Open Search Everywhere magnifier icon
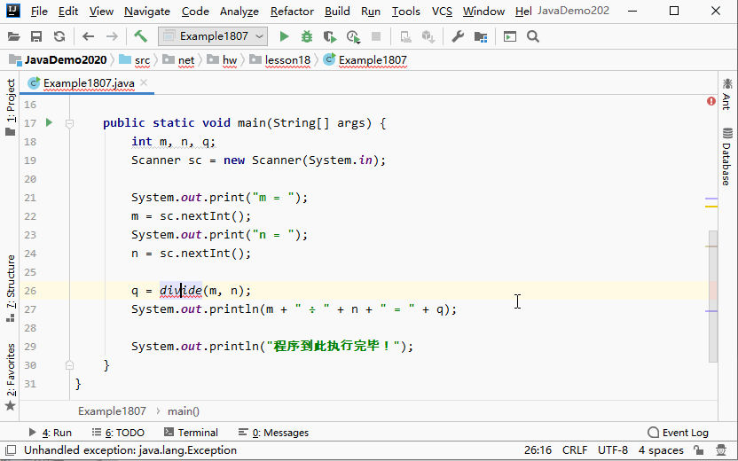738x461 pixels. (x=533, y=36)
